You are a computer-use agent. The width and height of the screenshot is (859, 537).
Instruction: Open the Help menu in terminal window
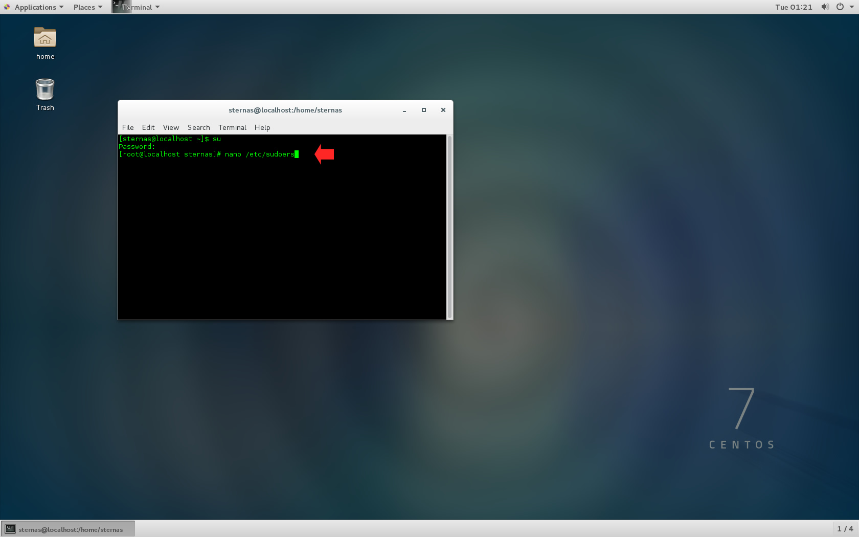point(262,127)
